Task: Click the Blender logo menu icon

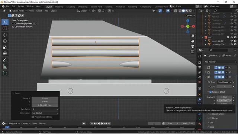Action: (x=3, y=6)
